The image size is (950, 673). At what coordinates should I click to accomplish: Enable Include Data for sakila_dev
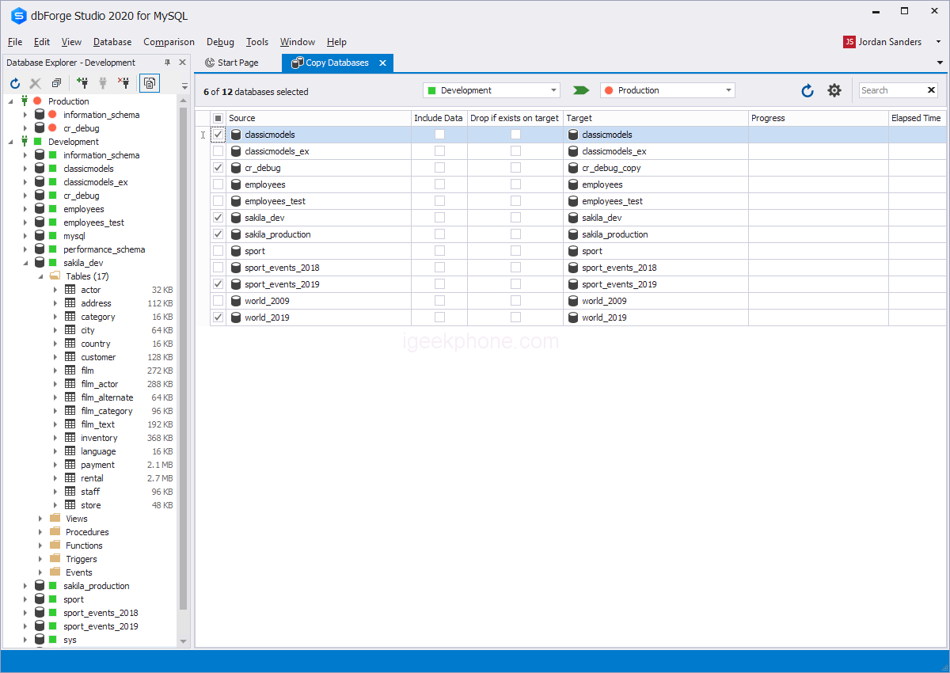(439, 218)
